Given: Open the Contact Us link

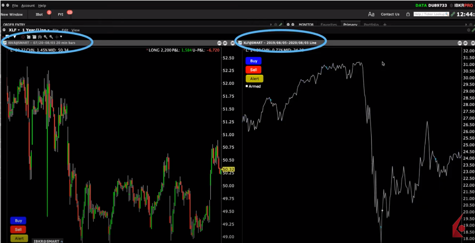Looking at the screenshot, I should (390, 15).
